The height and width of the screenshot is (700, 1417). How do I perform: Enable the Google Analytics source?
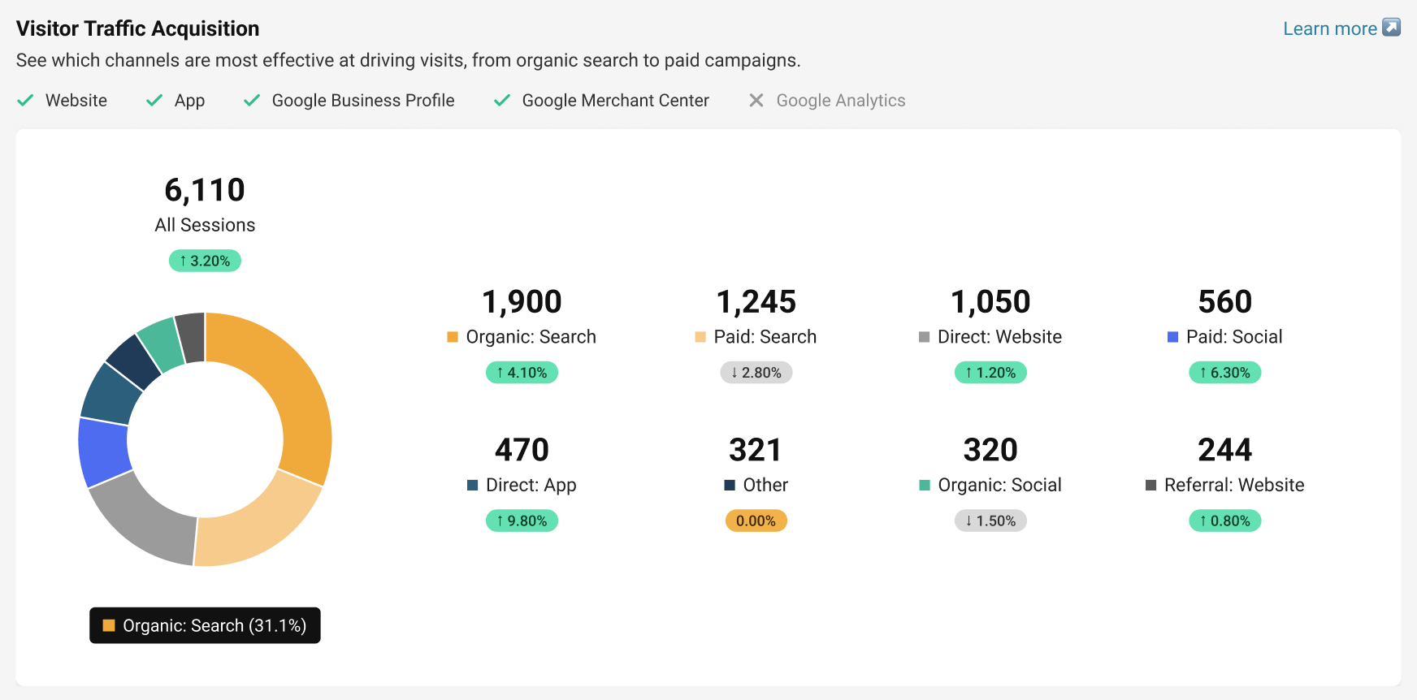pyautogui.click(x=756, y=101)
